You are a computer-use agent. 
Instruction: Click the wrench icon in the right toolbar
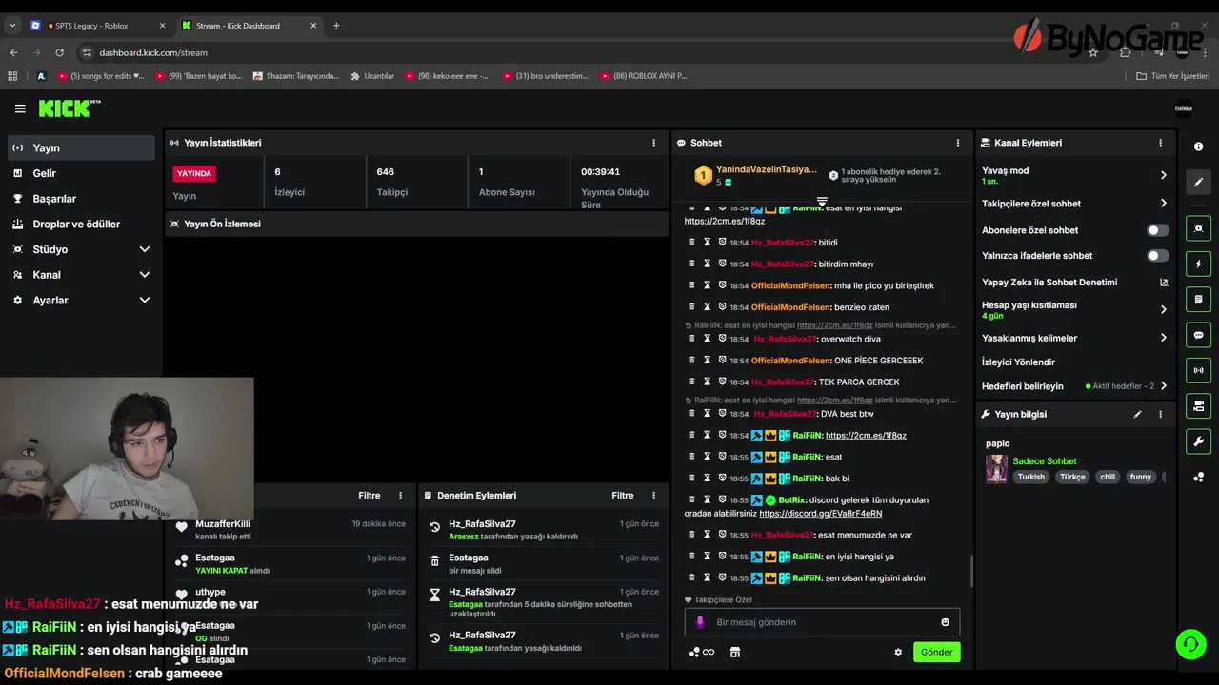coord(1198,441)
